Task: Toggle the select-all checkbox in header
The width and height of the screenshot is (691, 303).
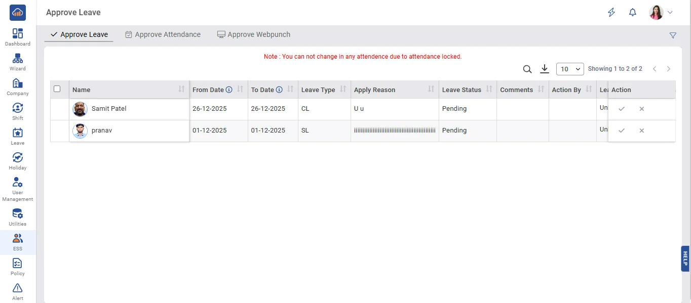Action: 57,89
